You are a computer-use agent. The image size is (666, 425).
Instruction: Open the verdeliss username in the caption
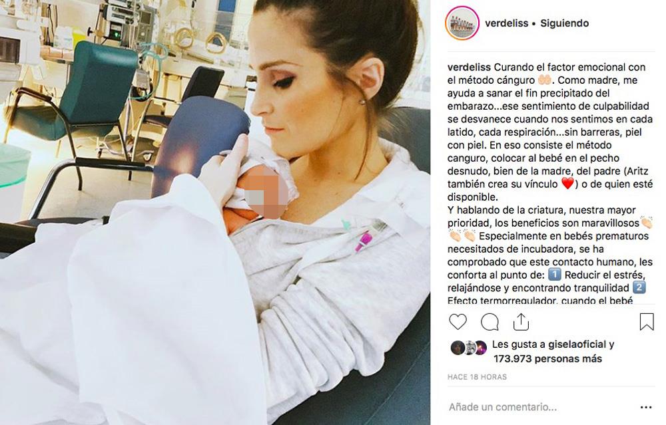point(469,67)
